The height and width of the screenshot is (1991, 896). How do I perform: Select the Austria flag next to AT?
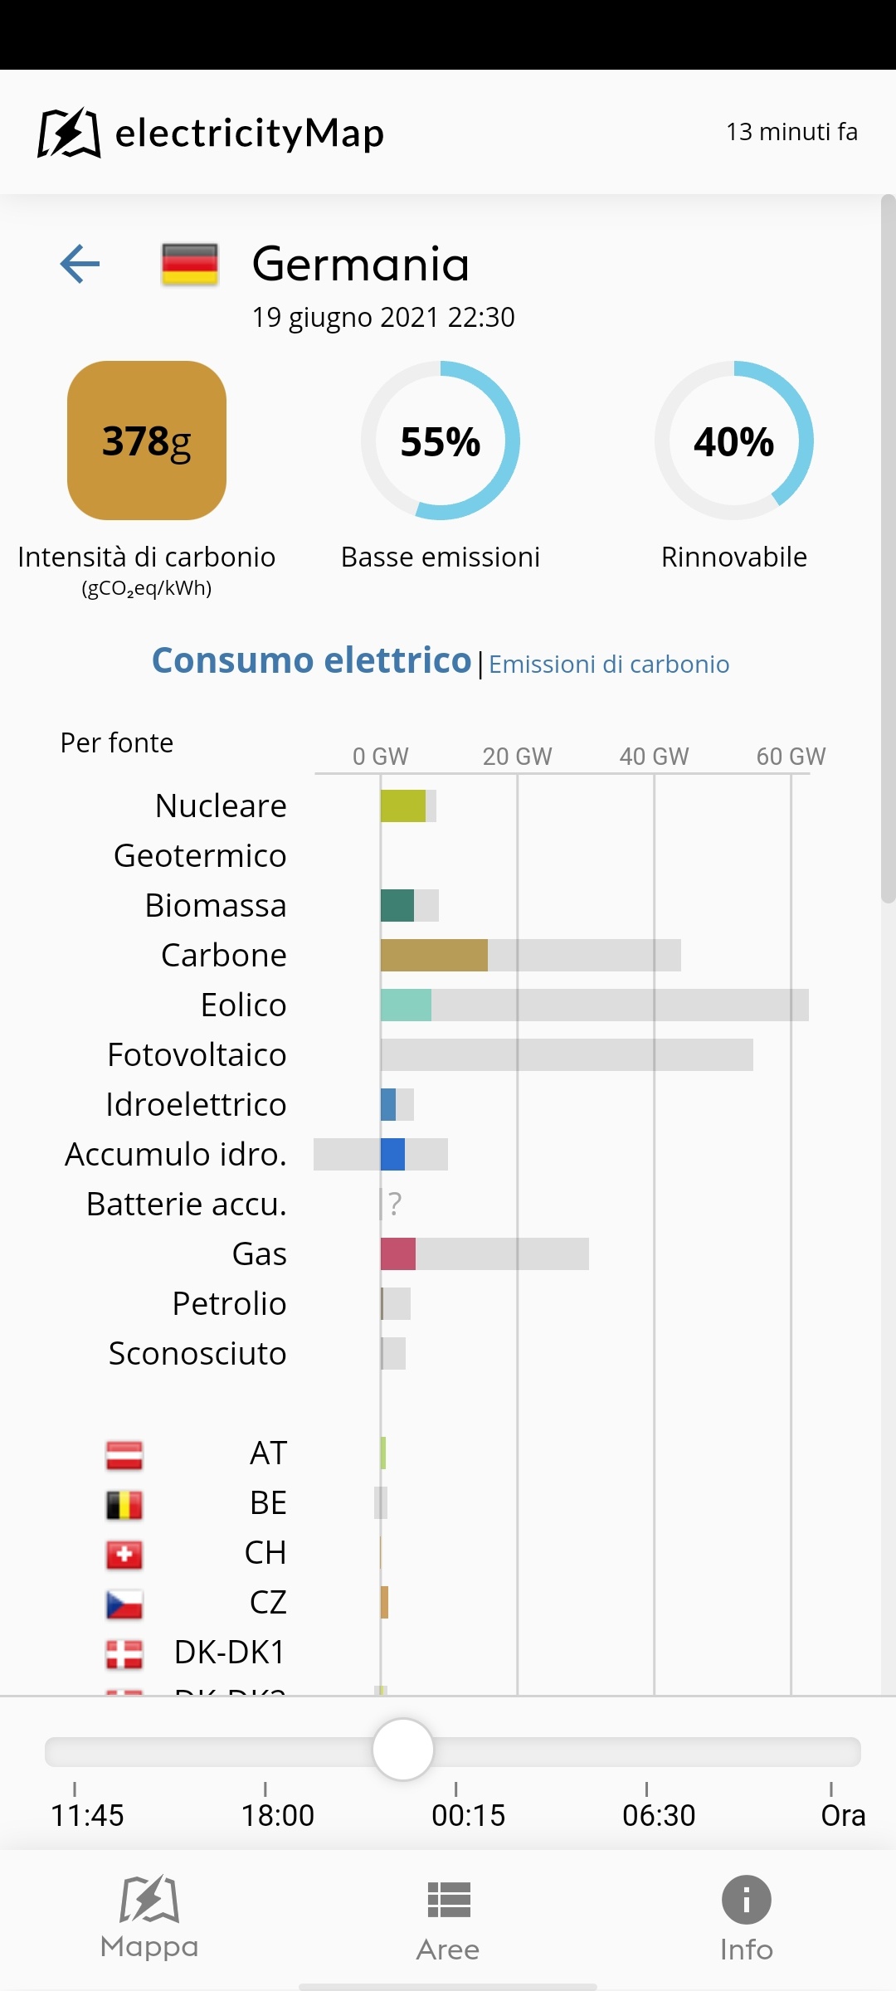click(124, 1455)
